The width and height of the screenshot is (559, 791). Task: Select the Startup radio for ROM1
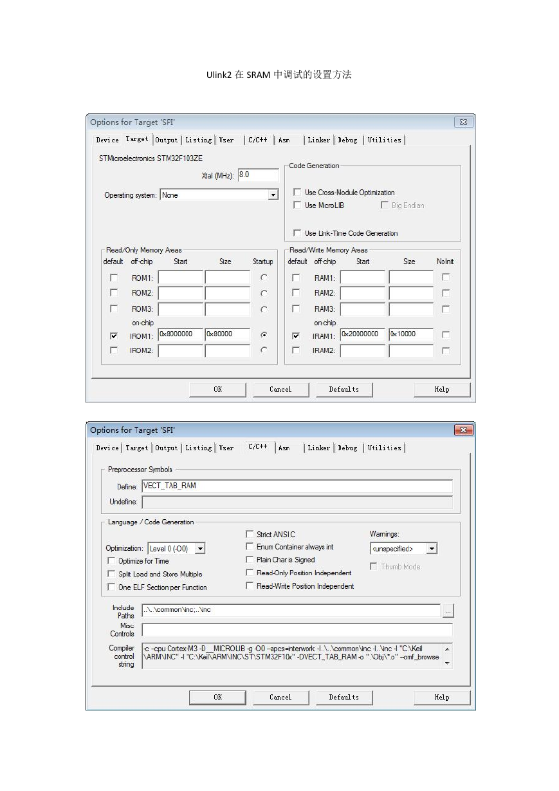[x=264, y=278]
